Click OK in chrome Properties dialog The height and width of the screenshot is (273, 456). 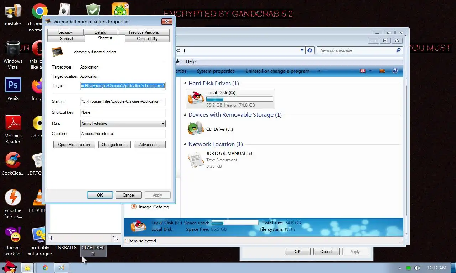(100, 195)
